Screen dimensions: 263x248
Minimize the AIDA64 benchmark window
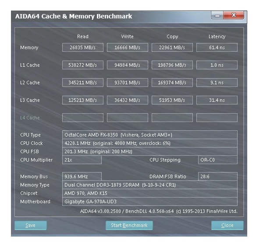point(217,16)
